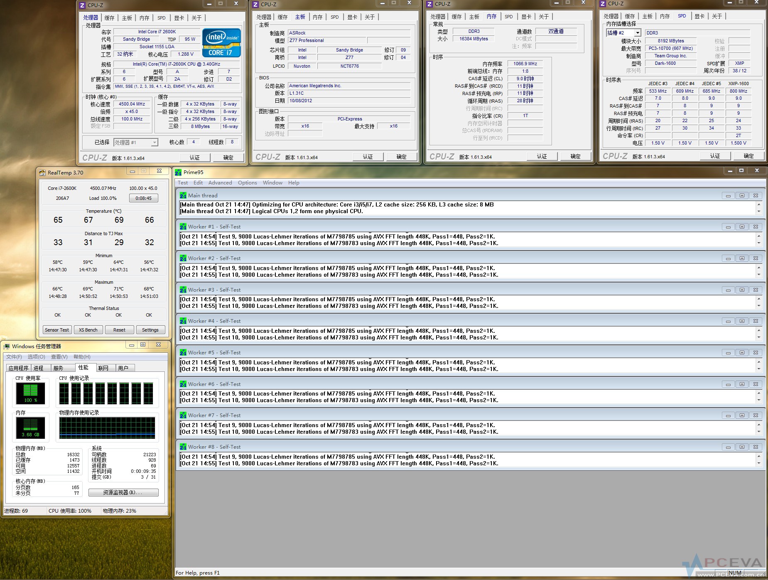Switch to SPD tab in first CPU-Z
Image resolution: width=768 pixels, height=580 pixels.
161,18
